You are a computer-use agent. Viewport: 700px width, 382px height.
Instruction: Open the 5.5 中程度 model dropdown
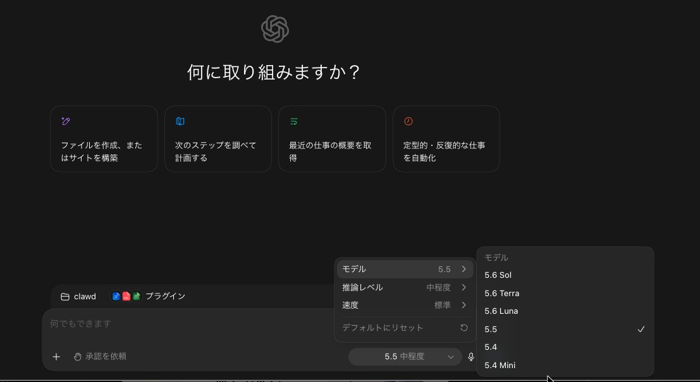(405, 357)
